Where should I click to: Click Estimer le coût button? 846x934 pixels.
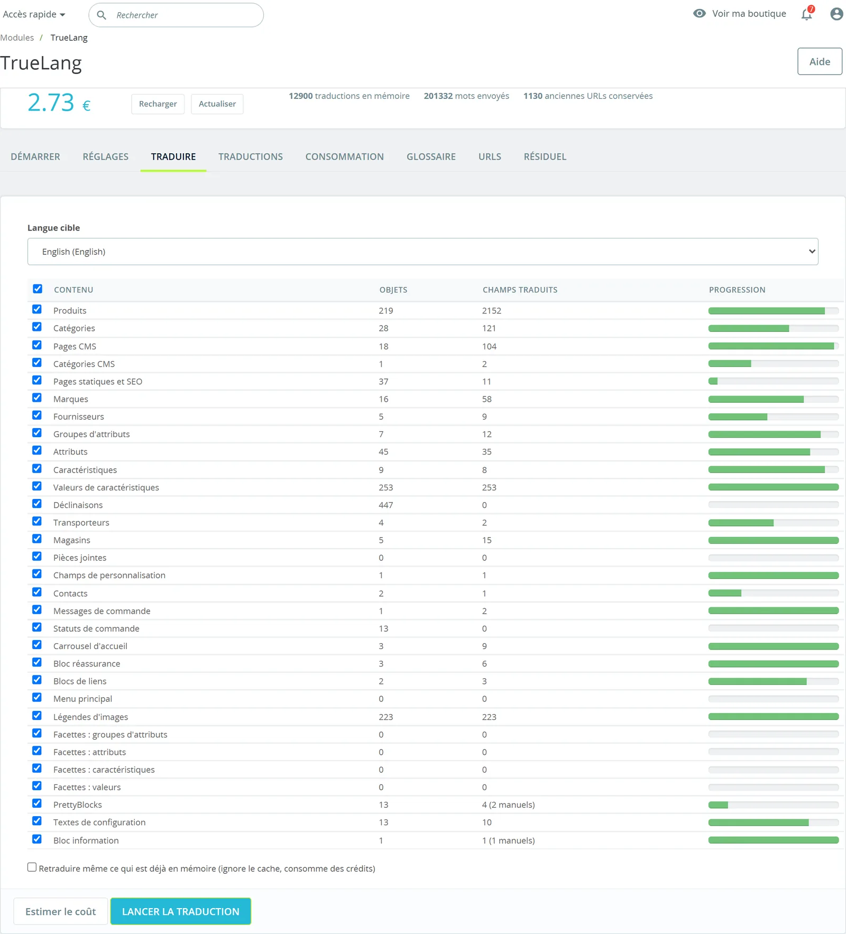pos(61,911)
